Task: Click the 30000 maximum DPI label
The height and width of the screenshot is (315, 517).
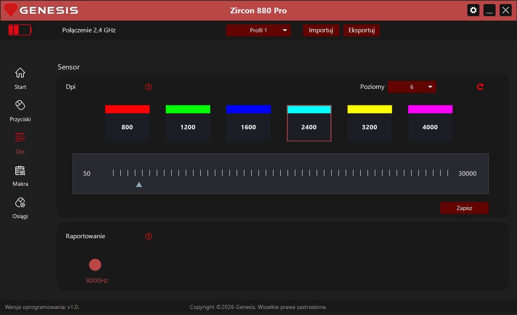Action: coord(467,174)
